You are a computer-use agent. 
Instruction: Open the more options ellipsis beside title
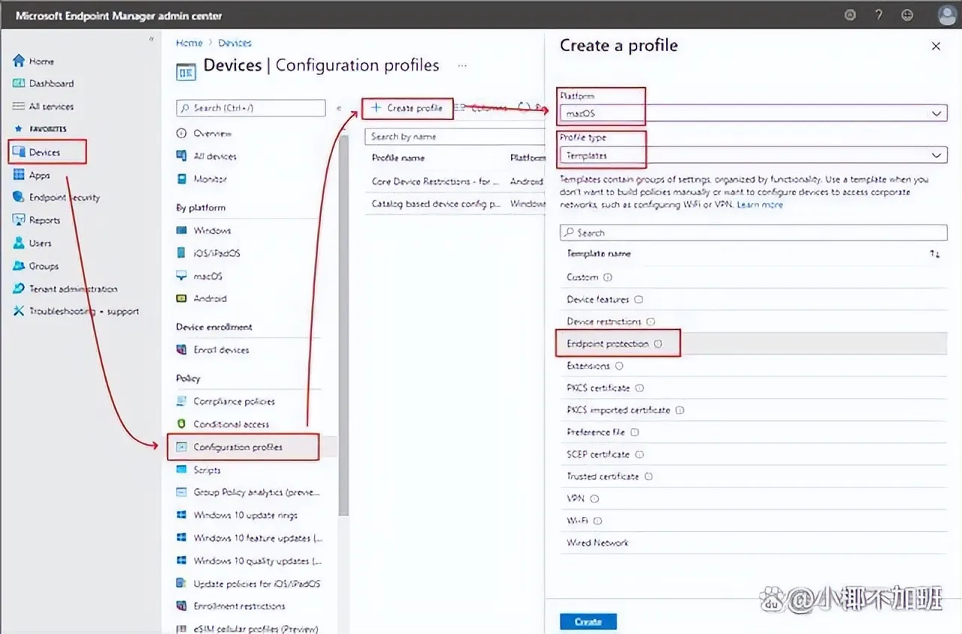[x=463, y=65]
